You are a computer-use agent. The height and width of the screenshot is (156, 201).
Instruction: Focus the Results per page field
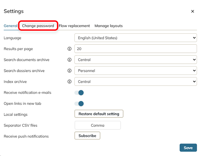click(x=136, y=49)
